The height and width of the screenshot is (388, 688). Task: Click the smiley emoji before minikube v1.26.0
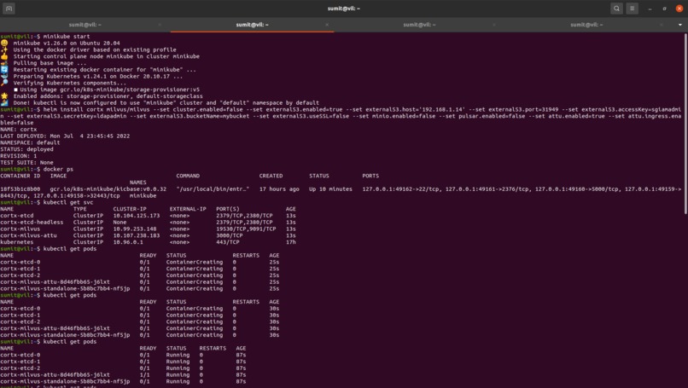point(4,43)
